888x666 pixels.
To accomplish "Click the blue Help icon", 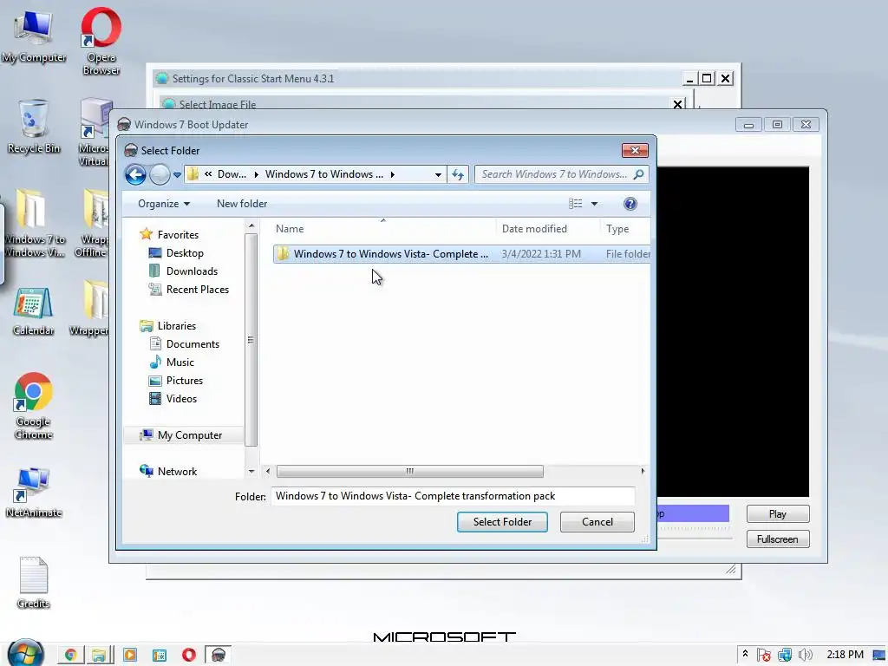I will tap(630, 204).
